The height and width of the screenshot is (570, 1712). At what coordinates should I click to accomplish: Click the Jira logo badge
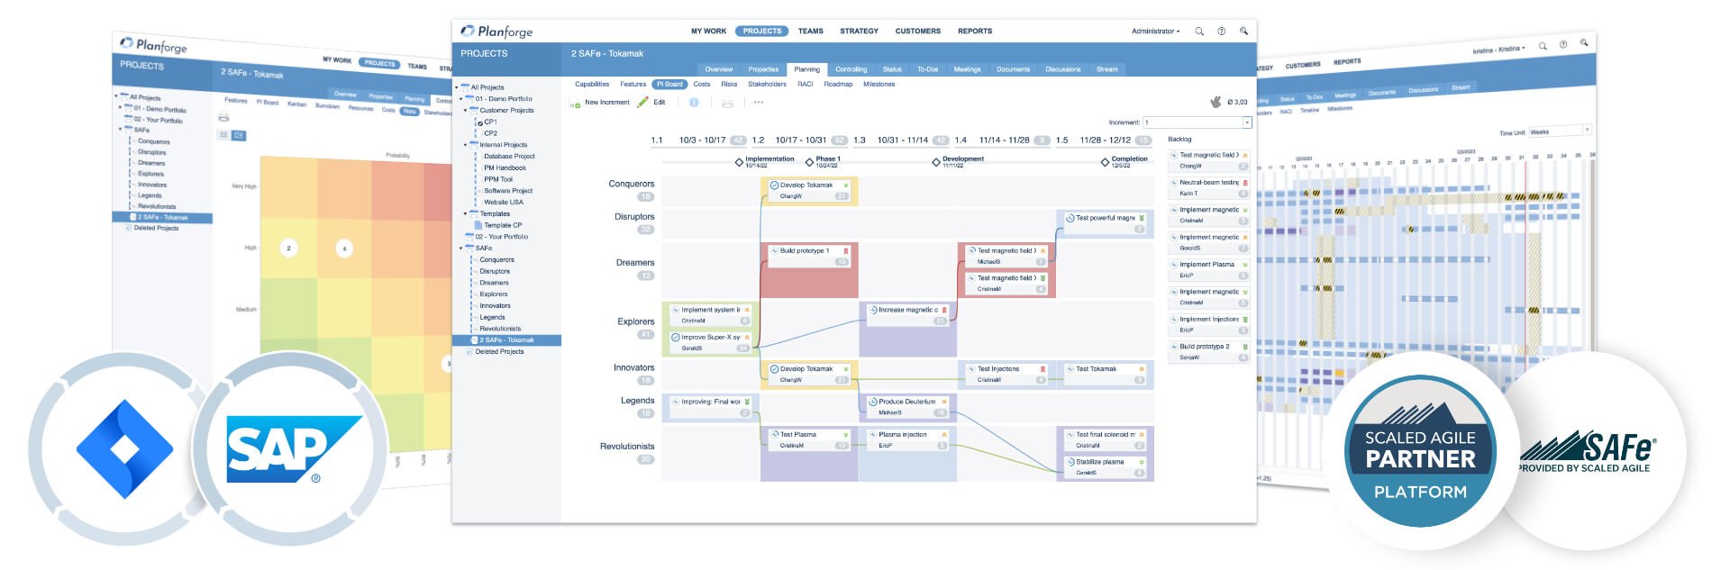[124, 448]
